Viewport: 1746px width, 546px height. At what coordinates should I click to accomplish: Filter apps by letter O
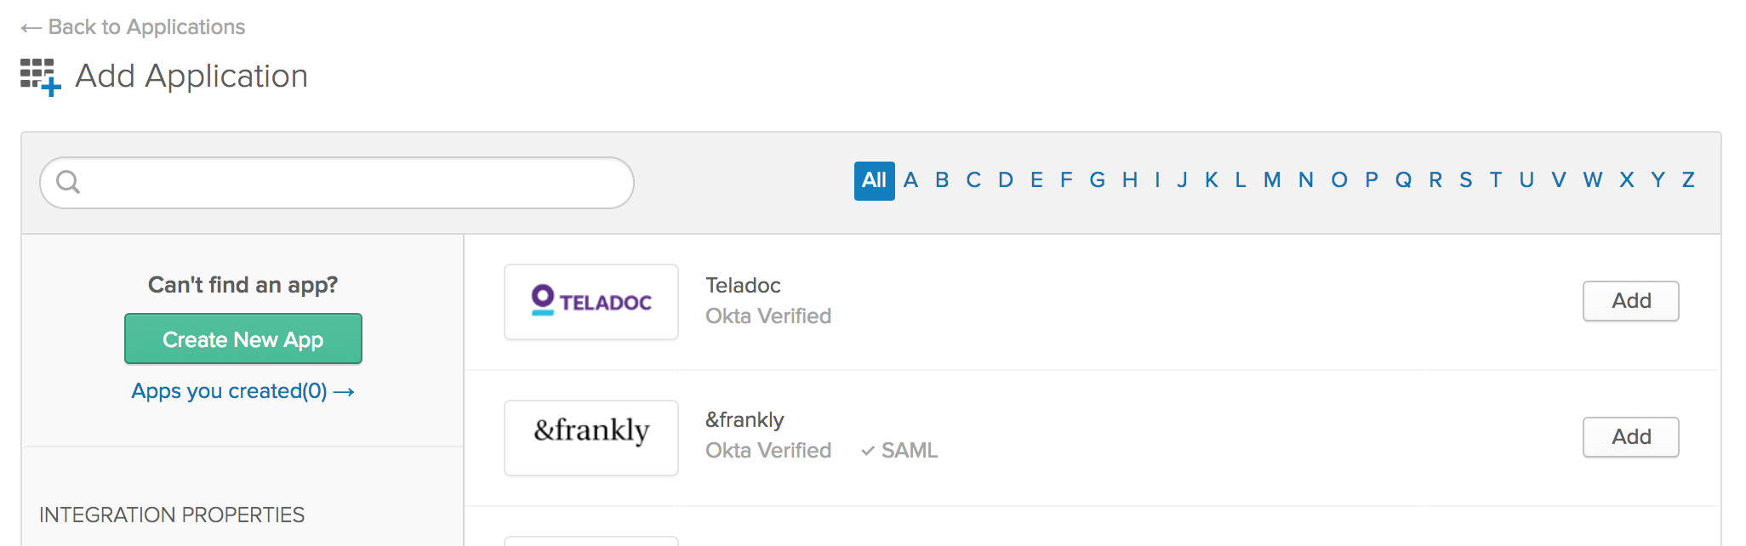tap(1338, 180)
